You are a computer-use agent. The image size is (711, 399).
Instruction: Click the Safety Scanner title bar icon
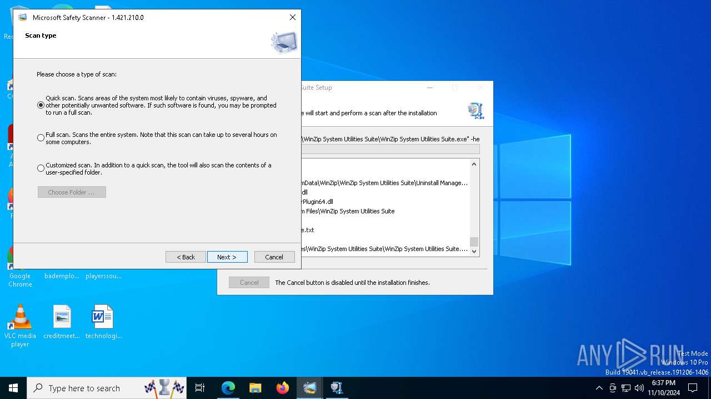point(22,17)
